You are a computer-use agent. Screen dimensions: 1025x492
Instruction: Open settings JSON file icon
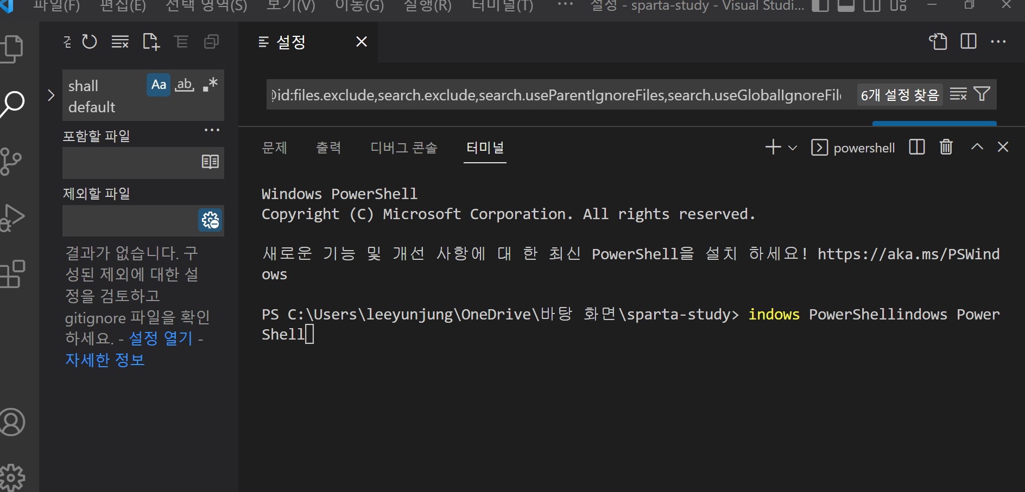[x=938, y=42]
